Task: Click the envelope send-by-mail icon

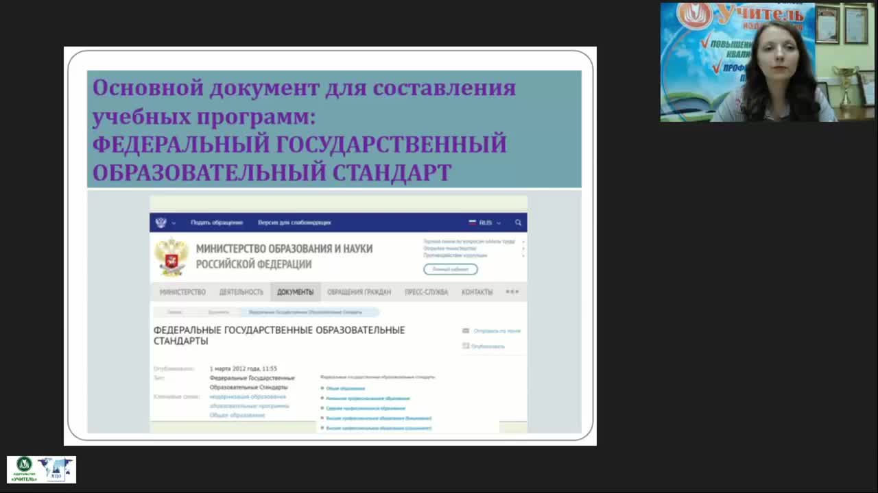Action: [x=466, y=331]
